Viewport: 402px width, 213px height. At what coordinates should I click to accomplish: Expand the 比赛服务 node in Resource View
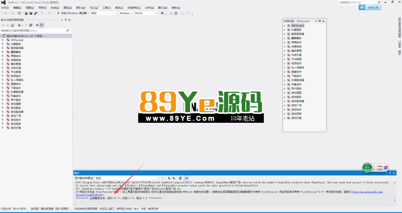tap(284, 30)
